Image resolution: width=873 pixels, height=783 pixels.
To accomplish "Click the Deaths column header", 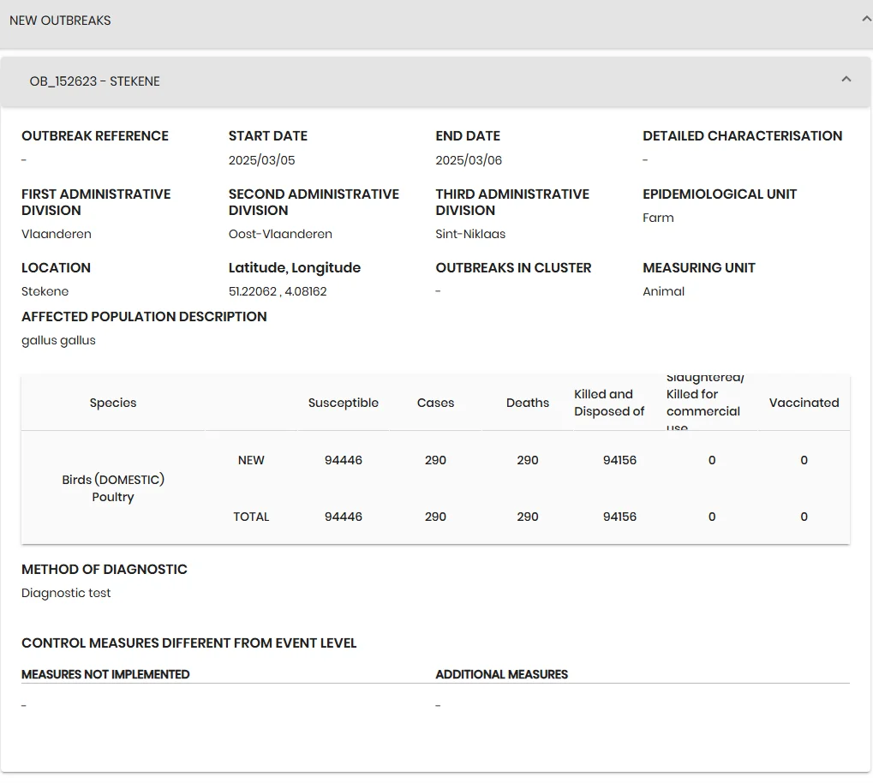I will coord(527,403).
